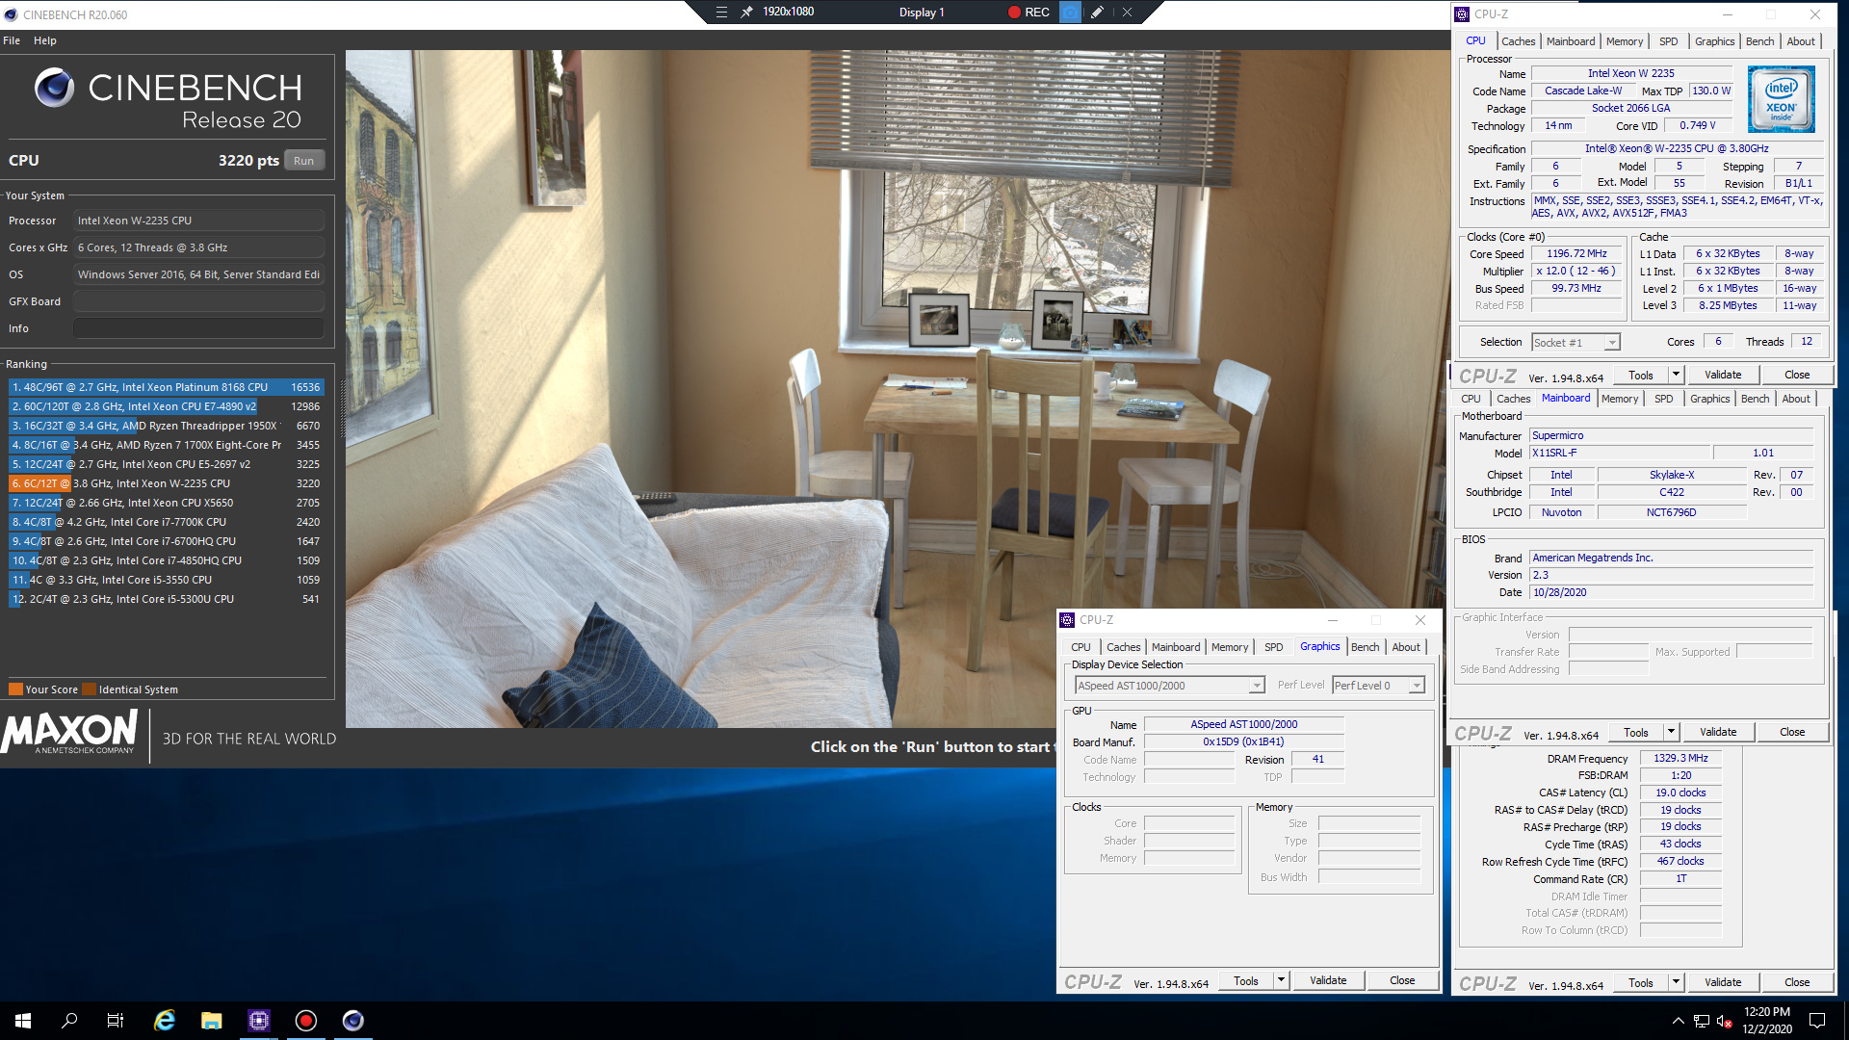The image size is (1849, 1040).
Task: Close the recording toolbar with the X icon
Action: point(1127,13)
